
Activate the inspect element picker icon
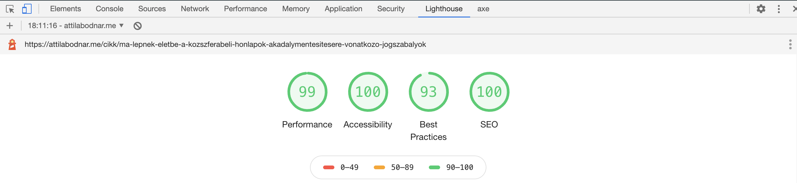tap(10, 9)
